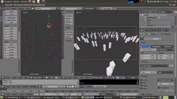
Task: Open the No Sync playback dropdown
Action: pyautogui.click(x=107, y=94)
